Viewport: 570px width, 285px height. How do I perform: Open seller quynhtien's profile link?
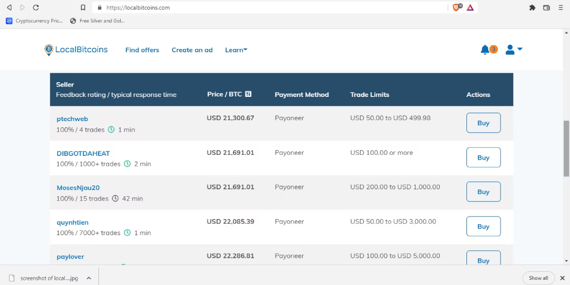[72, 222]
